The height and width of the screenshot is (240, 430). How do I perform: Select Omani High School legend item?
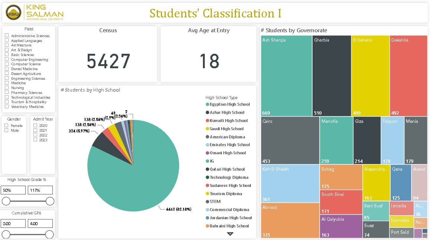tap(226, 153)
